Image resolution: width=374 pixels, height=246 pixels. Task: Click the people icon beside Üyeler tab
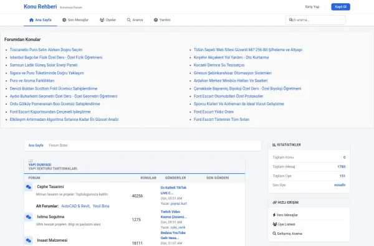pyautogui.click(x=102, y=20)
